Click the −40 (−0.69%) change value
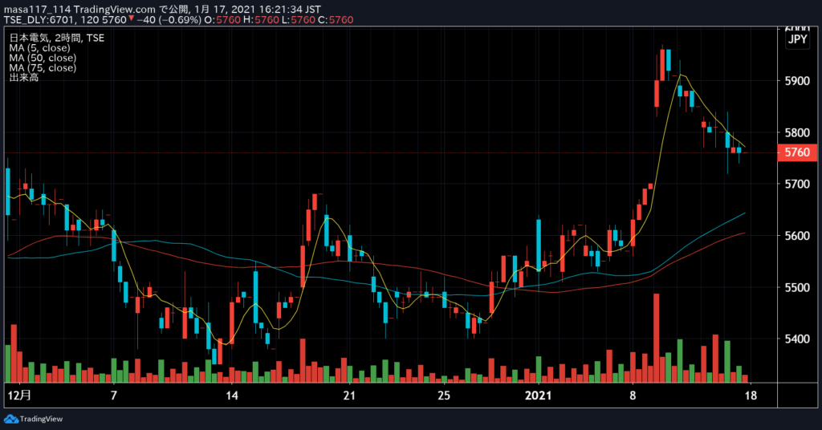822x430 pixels. click(x=169, y=20)
